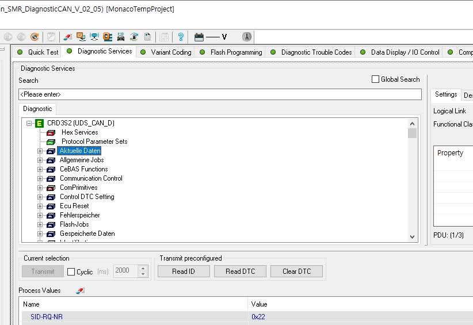Click the green Protocol Parameter Sets icon
473x325 pixels.
pyautogui.click(x=51, y=142)
